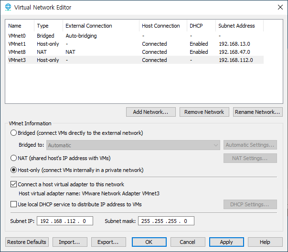The image size is (288, 252).
Task: Click NAT in the External Connection column
Action: tap(70, 52)
